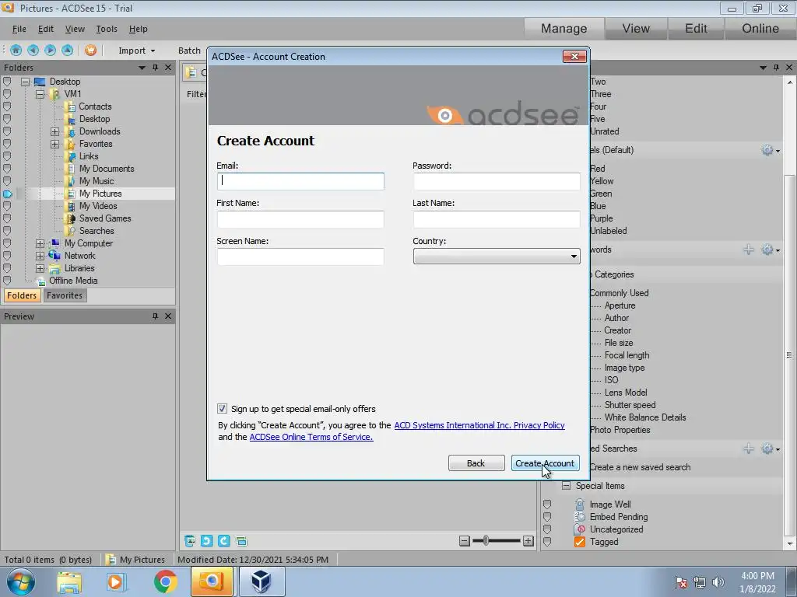Screen dimensions: 797x597
Task: Go back with the left arrow icon
Action: tap(33, 51)
